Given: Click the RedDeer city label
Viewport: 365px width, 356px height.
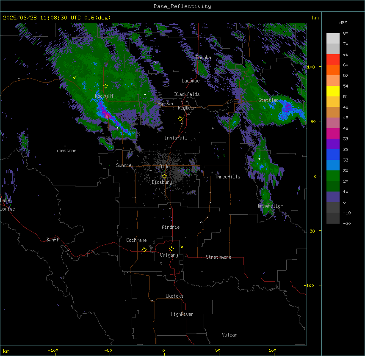Looking at the screenshot, I should (x=186, y=108).
